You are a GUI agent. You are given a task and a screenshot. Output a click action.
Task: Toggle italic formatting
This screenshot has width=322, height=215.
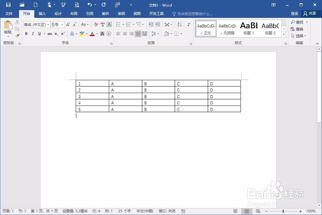click(x=33, y=34)
